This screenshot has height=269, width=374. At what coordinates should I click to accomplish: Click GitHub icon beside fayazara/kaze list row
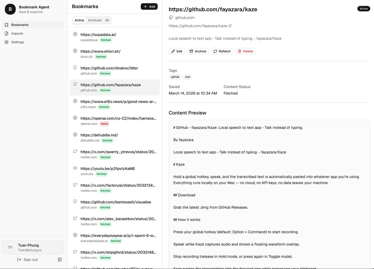tap(75, 84)
